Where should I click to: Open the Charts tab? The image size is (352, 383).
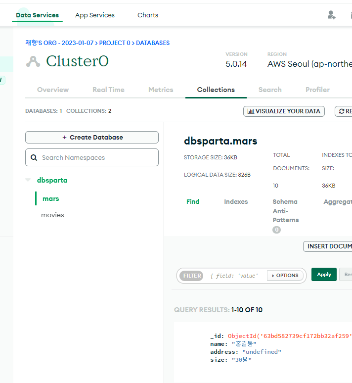point(148,15)
